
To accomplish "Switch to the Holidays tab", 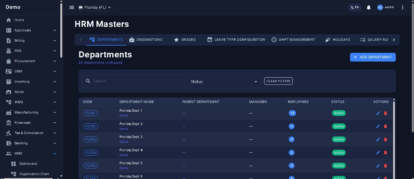I will pos(338,40).
